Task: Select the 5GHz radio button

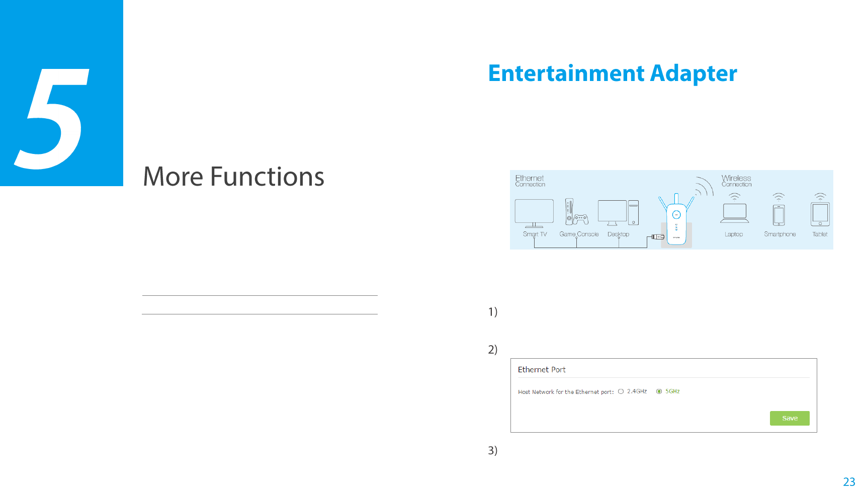Action: (659, 391)
